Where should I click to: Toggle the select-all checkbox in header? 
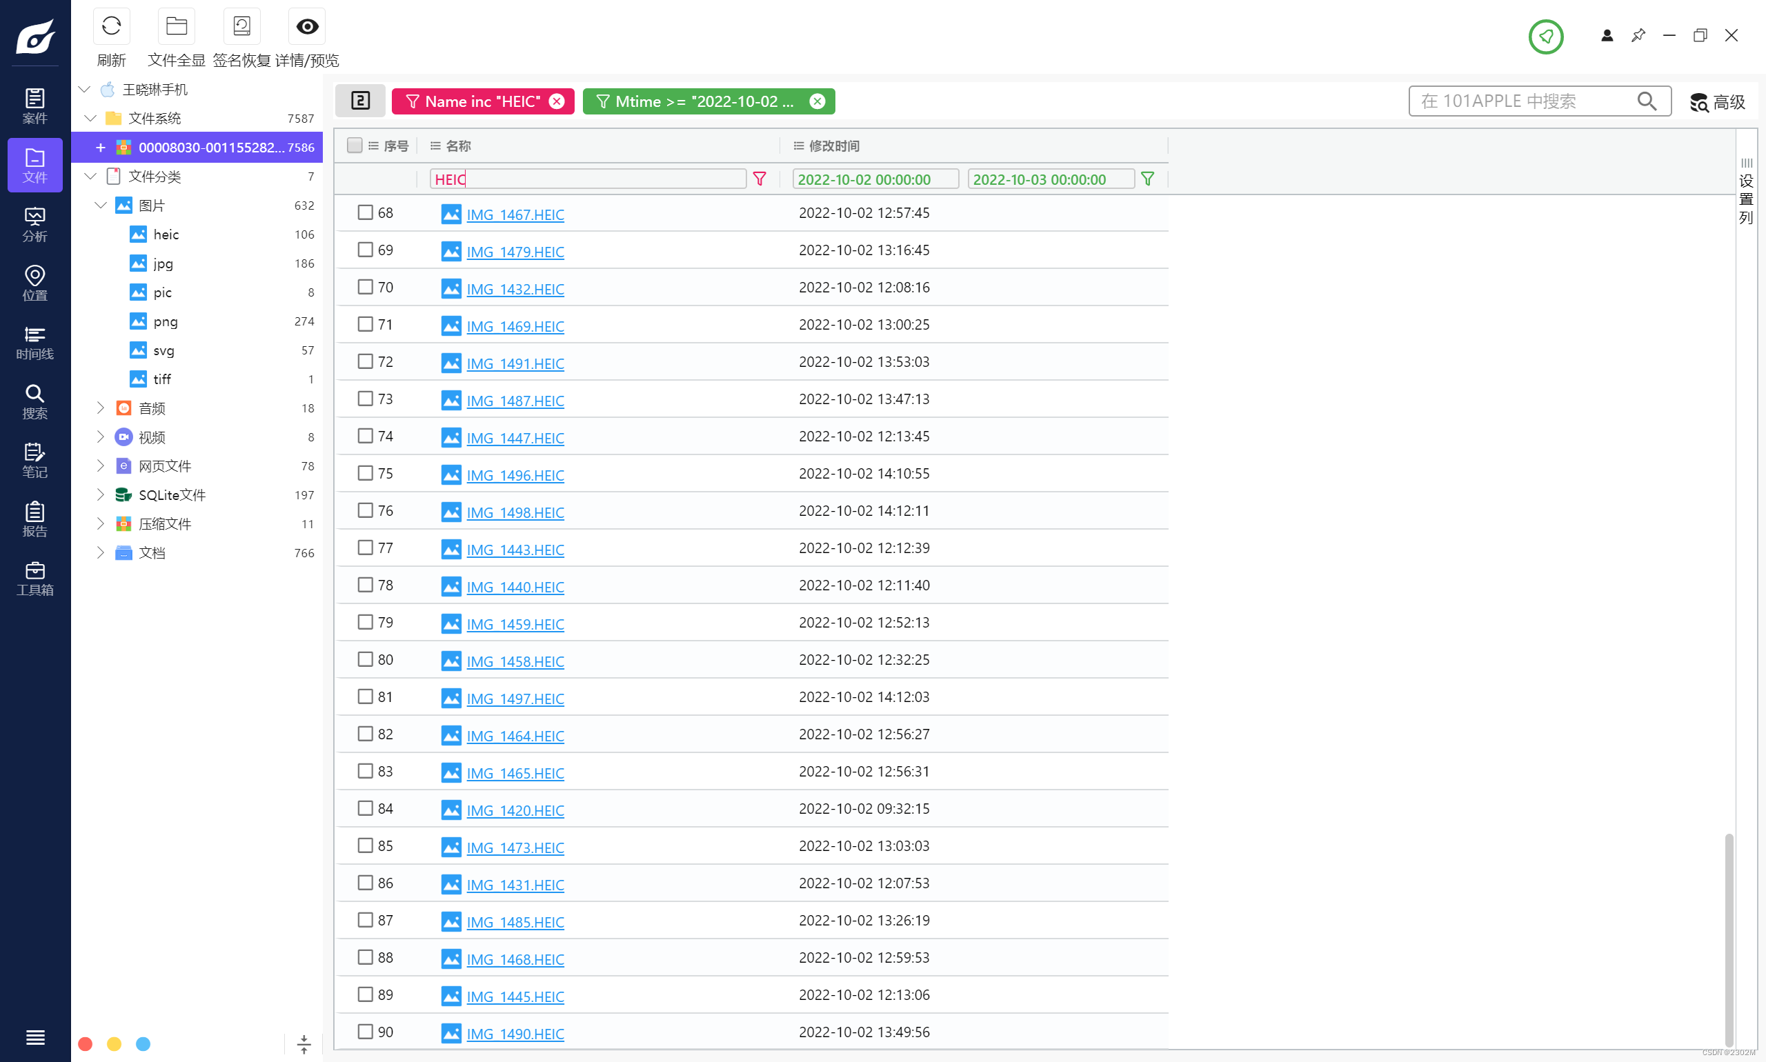[355, 146]
